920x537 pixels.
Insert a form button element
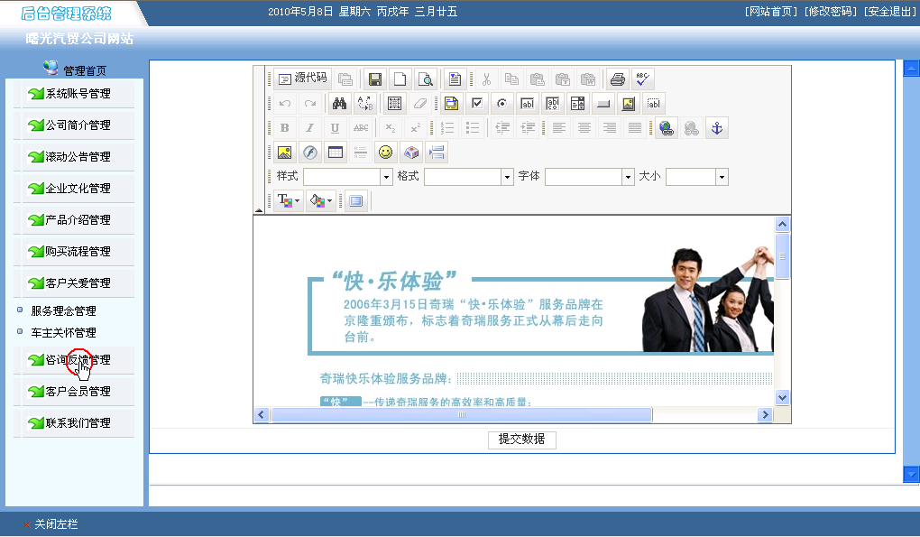point(603,104)
